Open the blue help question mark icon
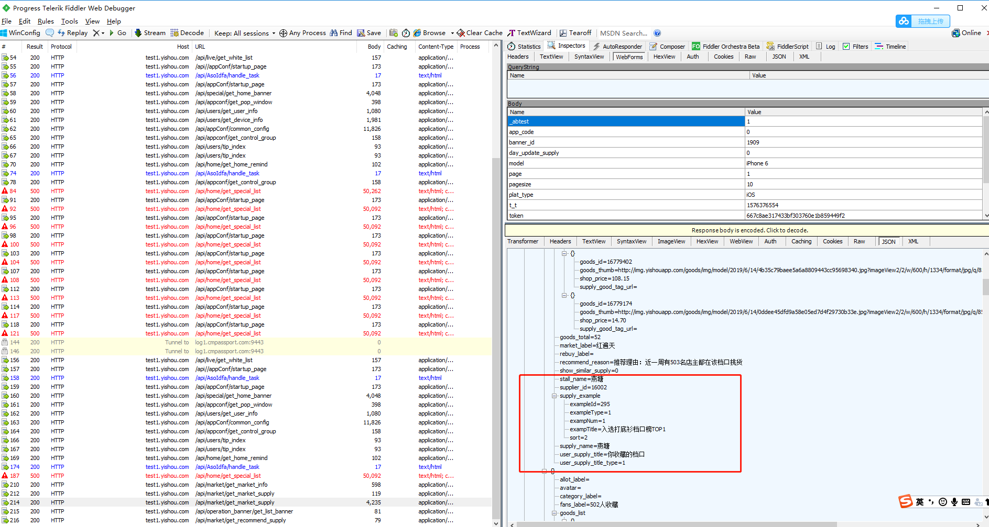 tap(657, 33)
